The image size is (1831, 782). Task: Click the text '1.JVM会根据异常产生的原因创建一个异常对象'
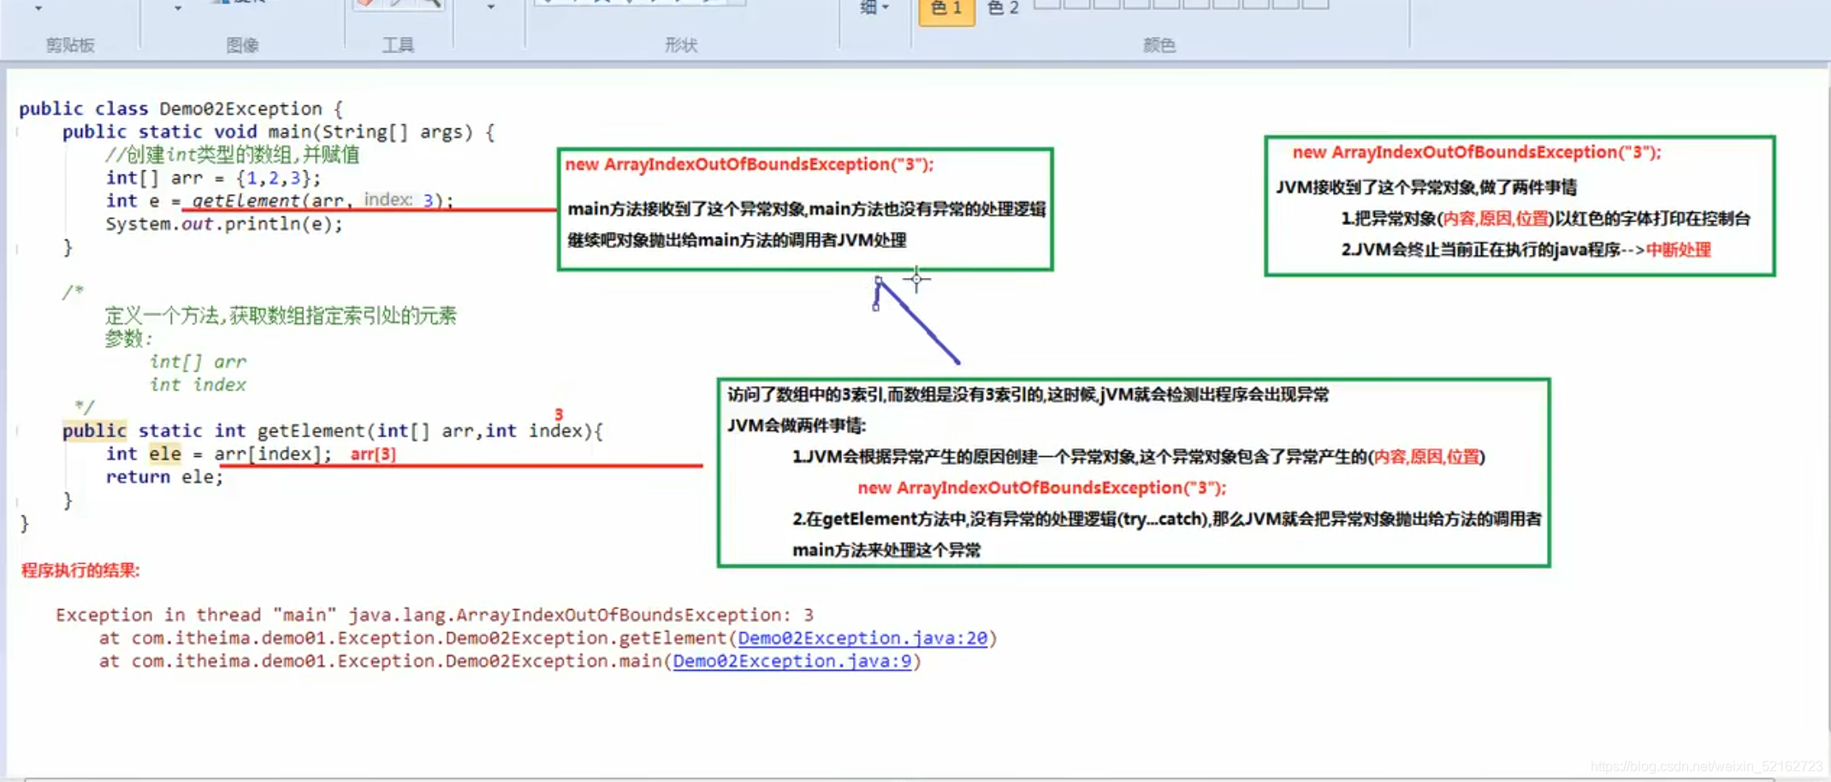(963, 457)
